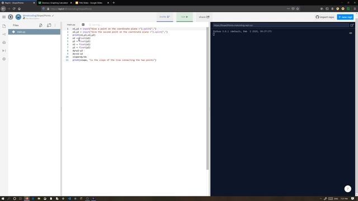Switch to Desmos Graphing Calculator browser tab
The height and width of the screenshot is (201, 358).
(55, 3)
